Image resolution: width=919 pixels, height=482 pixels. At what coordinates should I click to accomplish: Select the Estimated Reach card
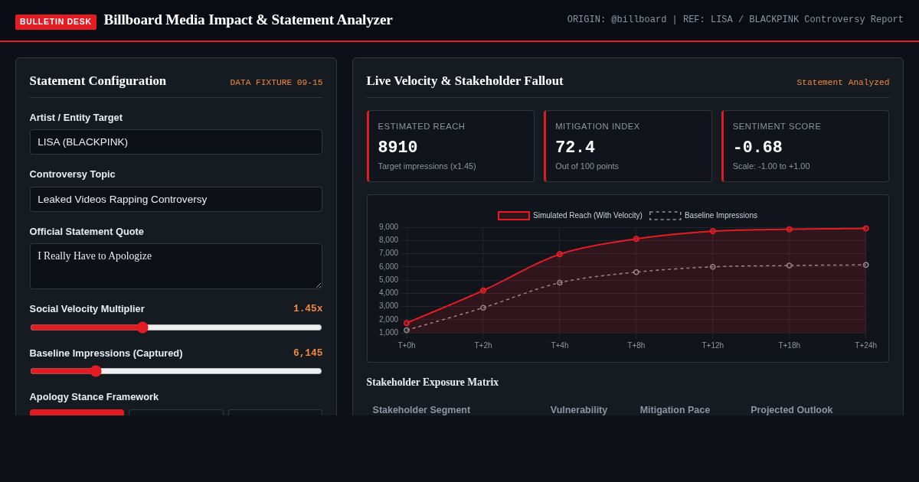(450, 146)
